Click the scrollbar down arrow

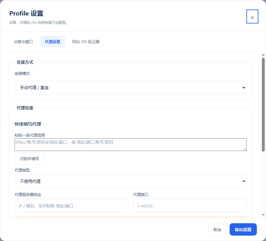[x=263, y=215]
